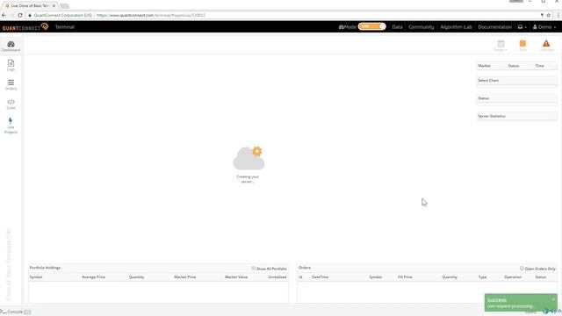Open the Console icon at bottom left
The height and width of the screenshot is (316, 562).
pos(4,312)
